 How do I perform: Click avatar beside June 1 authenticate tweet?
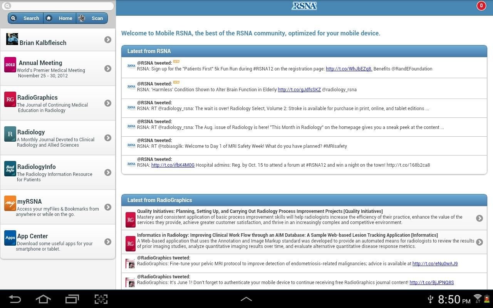131,283
